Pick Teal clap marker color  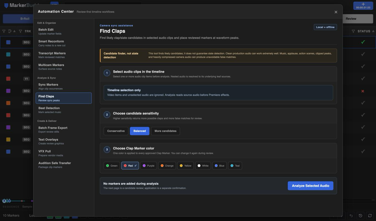click(x=235, y=166)
